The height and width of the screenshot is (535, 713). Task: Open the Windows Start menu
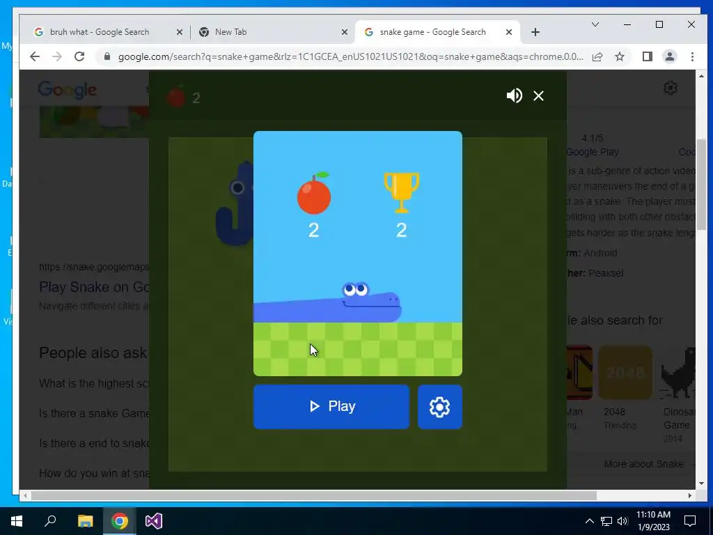click(17, 521)
